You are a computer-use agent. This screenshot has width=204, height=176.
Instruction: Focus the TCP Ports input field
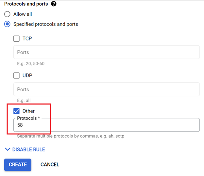[106, 52]
